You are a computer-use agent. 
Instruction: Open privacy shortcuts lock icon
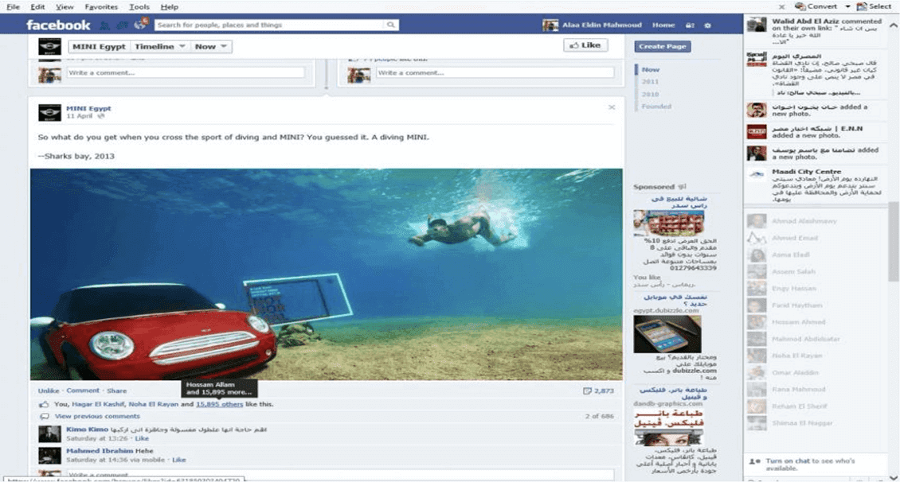(690, 25)
